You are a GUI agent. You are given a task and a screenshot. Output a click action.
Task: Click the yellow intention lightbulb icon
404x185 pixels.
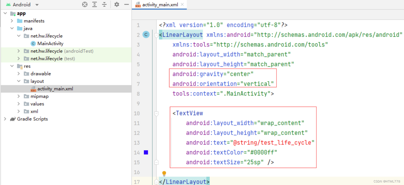click(x=164, y=173)
